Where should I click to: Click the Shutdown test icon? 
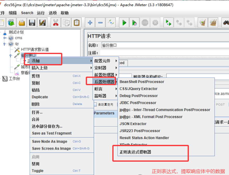pos(155,23)
